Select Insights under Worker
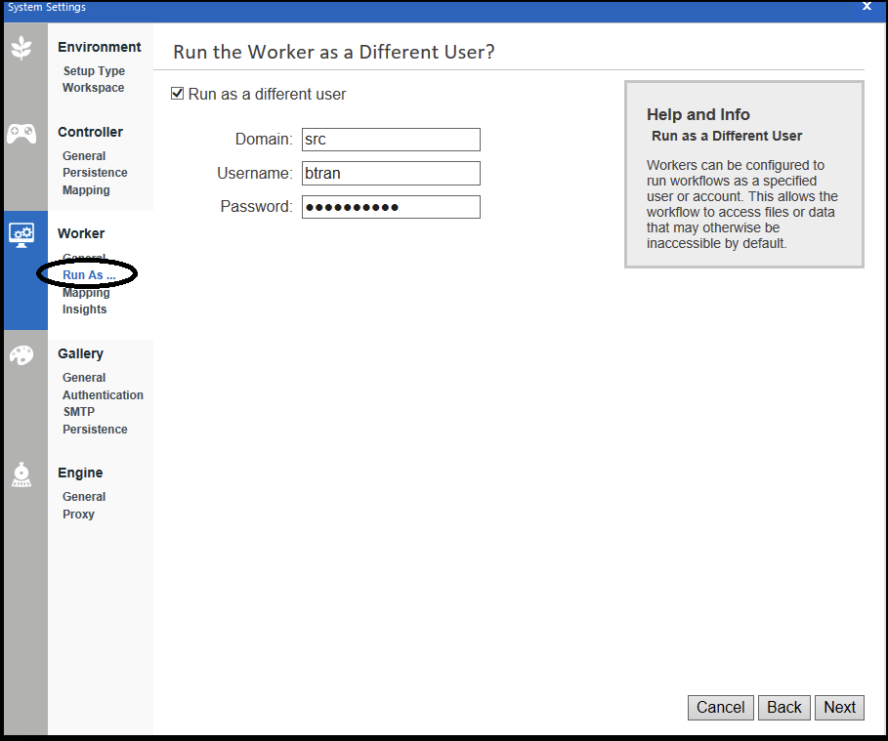Screen dimensions: 888x741 click(84, 309)
